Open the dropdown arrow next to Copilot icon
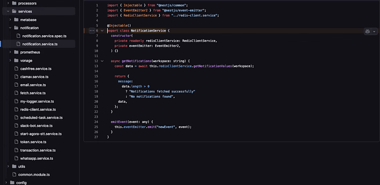Image resolution: width=380 pixels, height=185 pixels. tap(374, 31)
